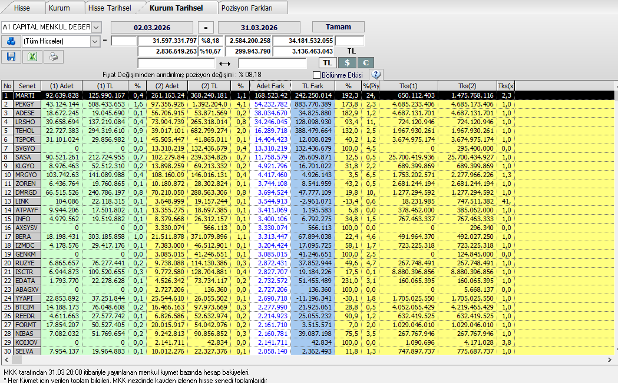
Task: Click the empty field left of 31.597.331.797
Action: (124, 41)
